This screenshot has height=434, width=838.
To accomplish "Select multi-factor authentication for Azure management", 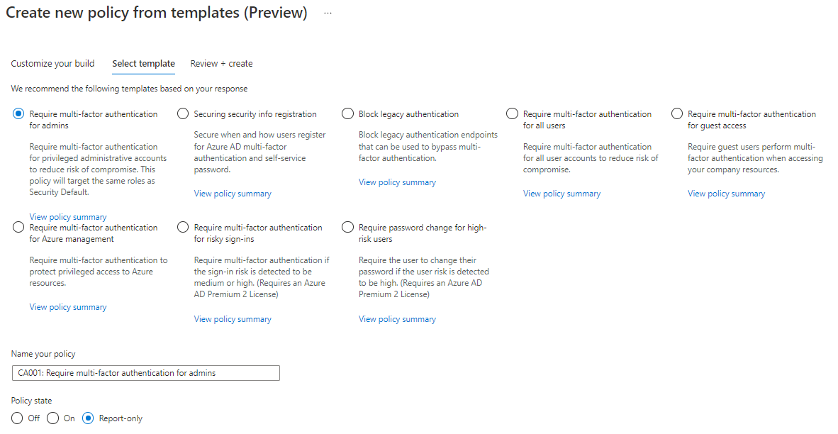I will tap(18, 228).
